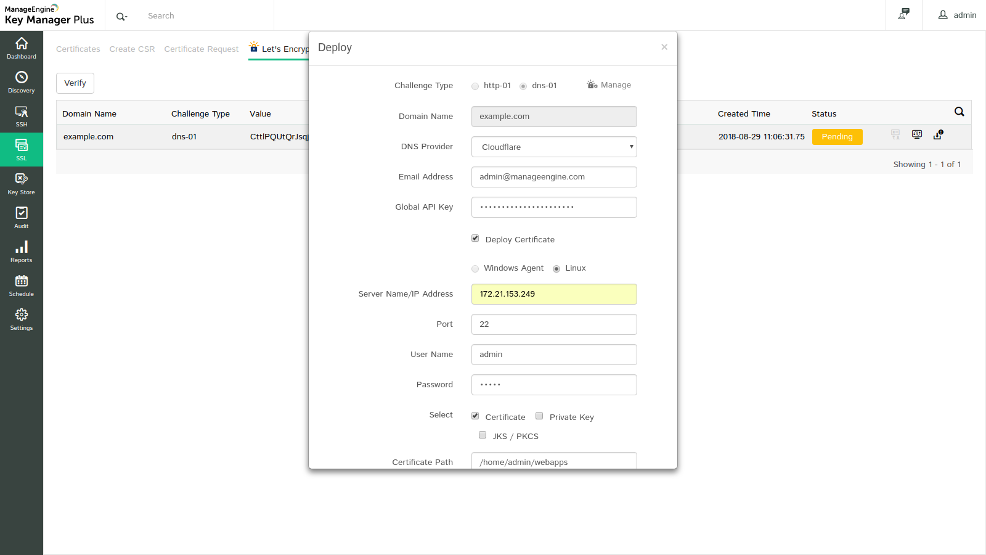Go to SSH in the sidebar
986x555 pixels.
[22, 116]
